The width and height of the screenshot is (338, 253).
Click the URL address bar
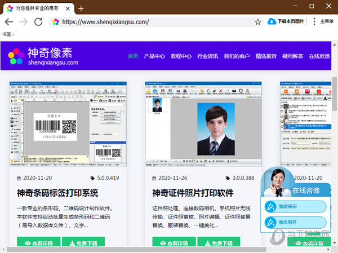point(152,22)
